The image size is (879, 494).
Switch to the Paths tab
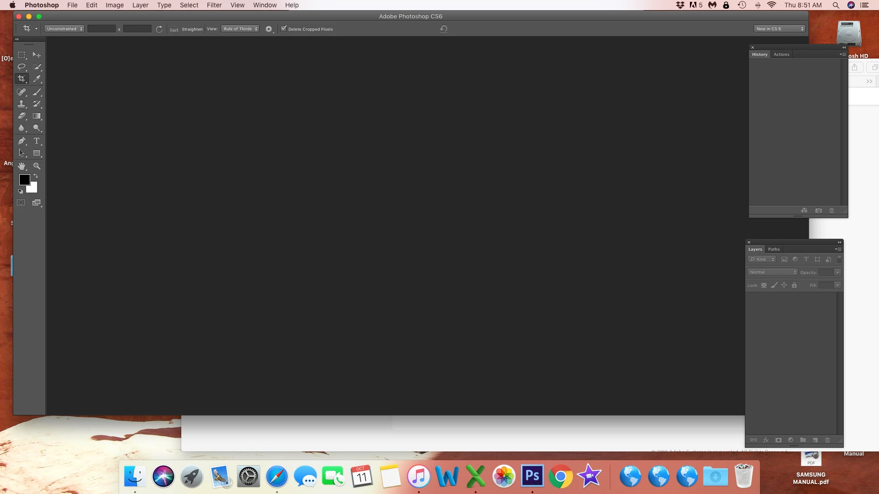point(774,249)
